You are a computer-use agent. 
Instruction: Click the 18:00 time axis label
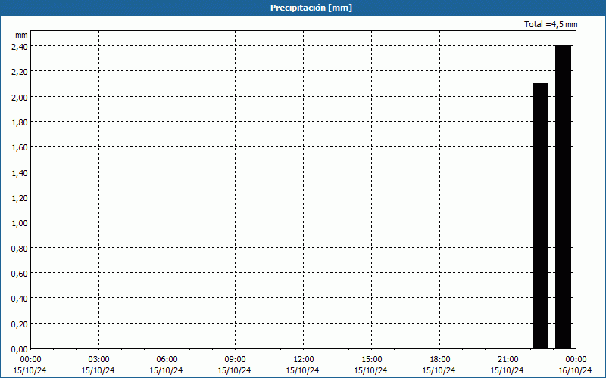click(x=439, y=360)
